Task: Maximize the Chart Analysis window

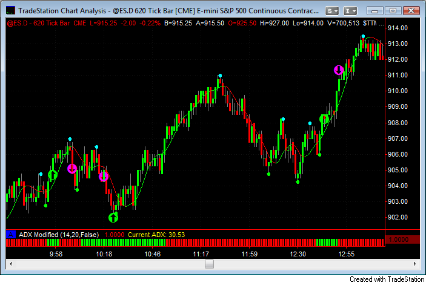Action: click(x=393, y=11)
